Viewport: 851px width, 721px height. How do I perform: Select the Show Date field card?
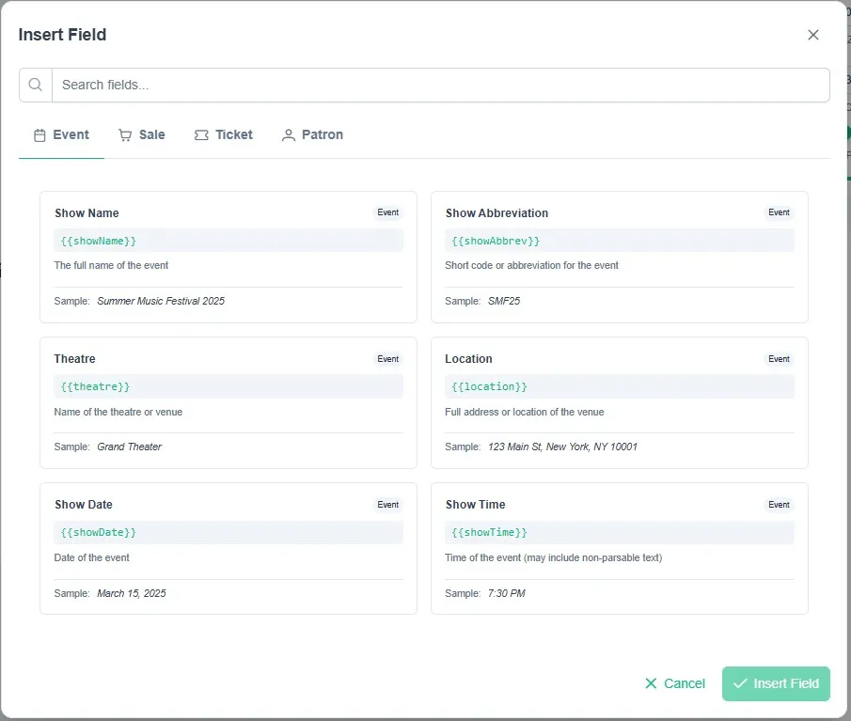[229, 548]
